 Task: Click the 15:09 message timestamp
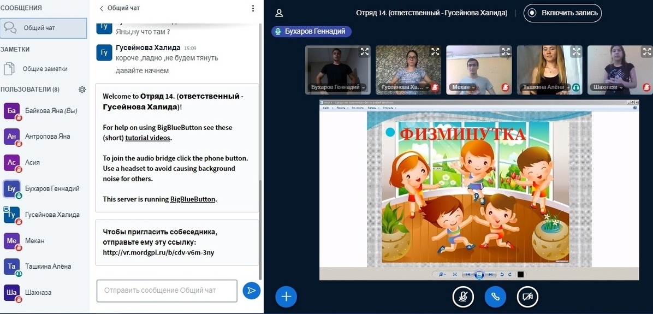point(190,48)
